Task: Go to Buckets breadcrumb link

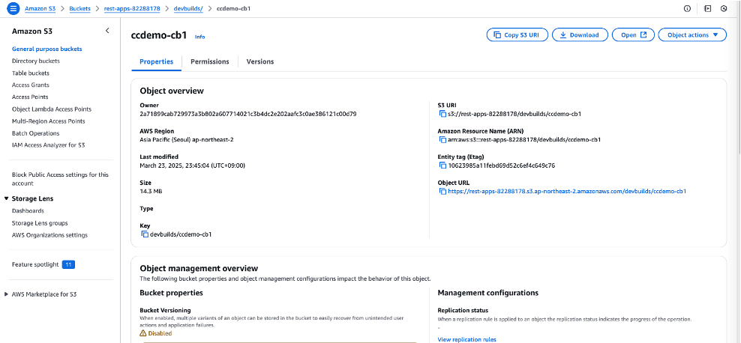Action: [x=79, y=8]
